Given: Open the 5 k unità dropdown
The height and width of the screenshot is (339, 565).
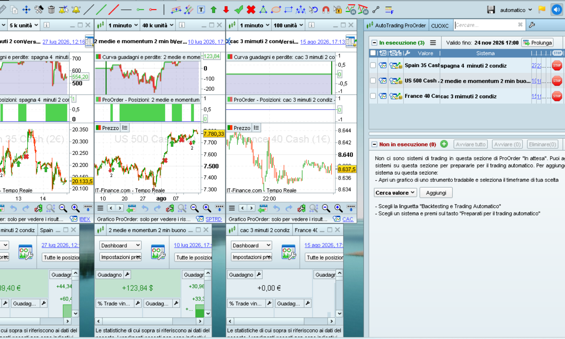Looking at the screenshot, I should (x=23, y=25).
